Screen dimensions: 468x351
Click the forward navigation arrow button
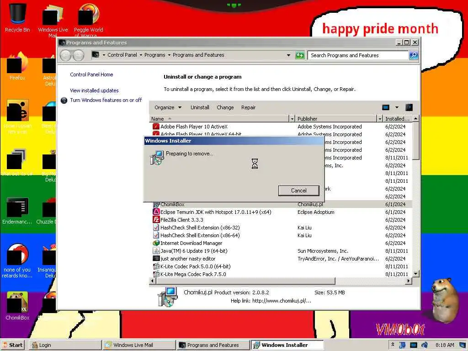pyautogui.click(x=78, y=55)
